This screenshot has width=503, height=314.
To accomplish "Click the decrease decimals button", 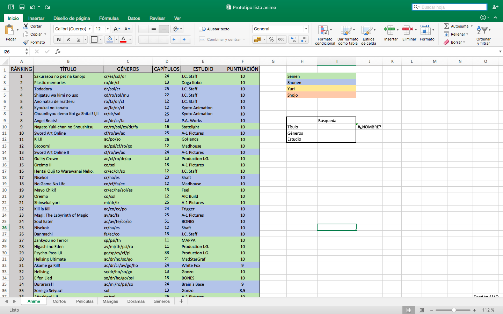I will coord(304,39).
